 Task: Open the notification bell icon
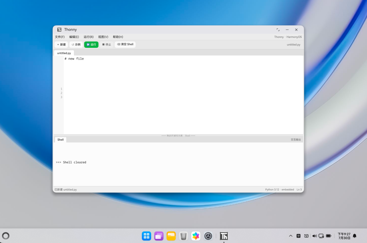[354, 236]
